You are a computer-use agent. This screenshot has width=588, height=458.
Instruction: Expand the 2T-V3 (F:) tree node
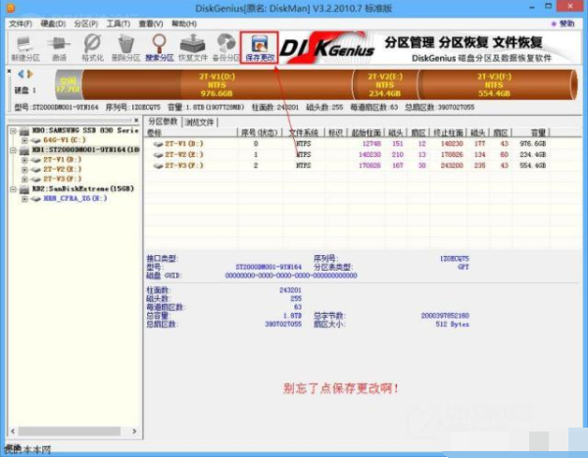point(24,179)
